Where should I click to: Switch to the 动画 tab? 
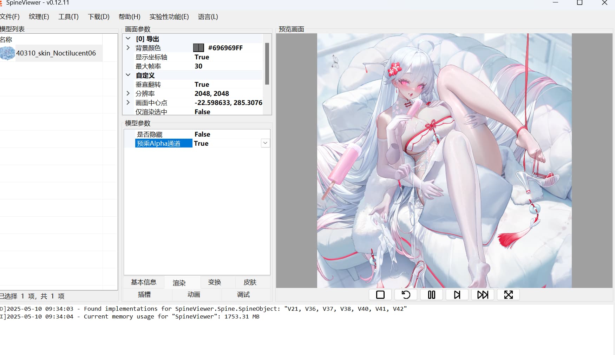tap(194, 295)
